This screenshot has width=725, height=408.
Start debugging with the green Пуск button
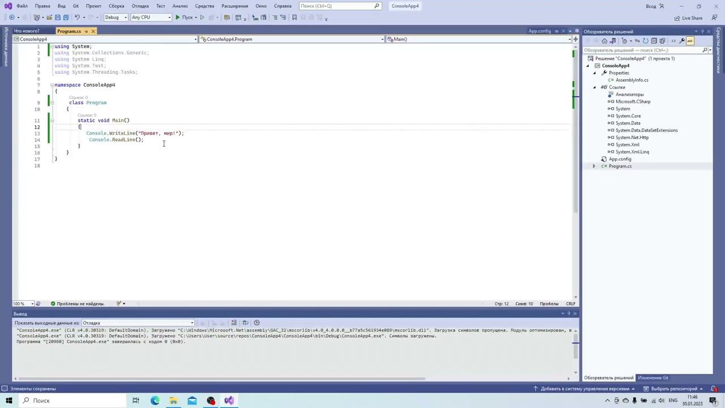click(184, 17)
